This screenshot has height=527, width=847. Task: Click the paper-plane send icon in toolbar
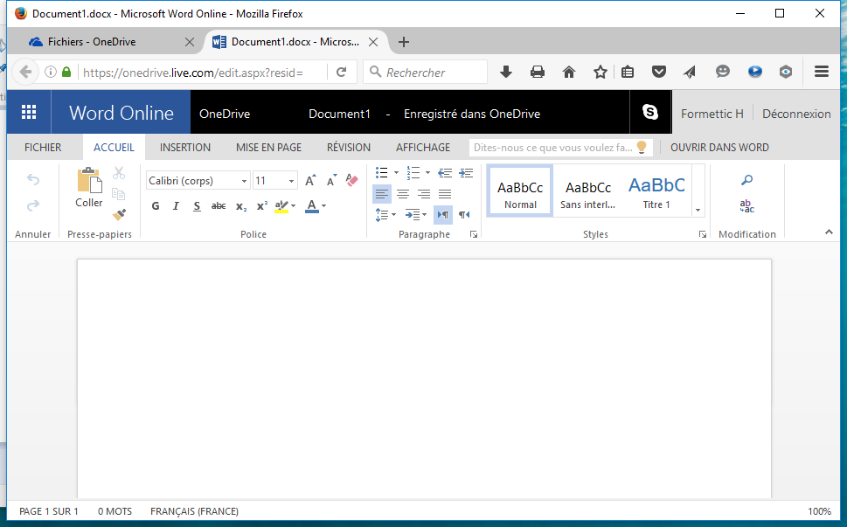point(690,72)
